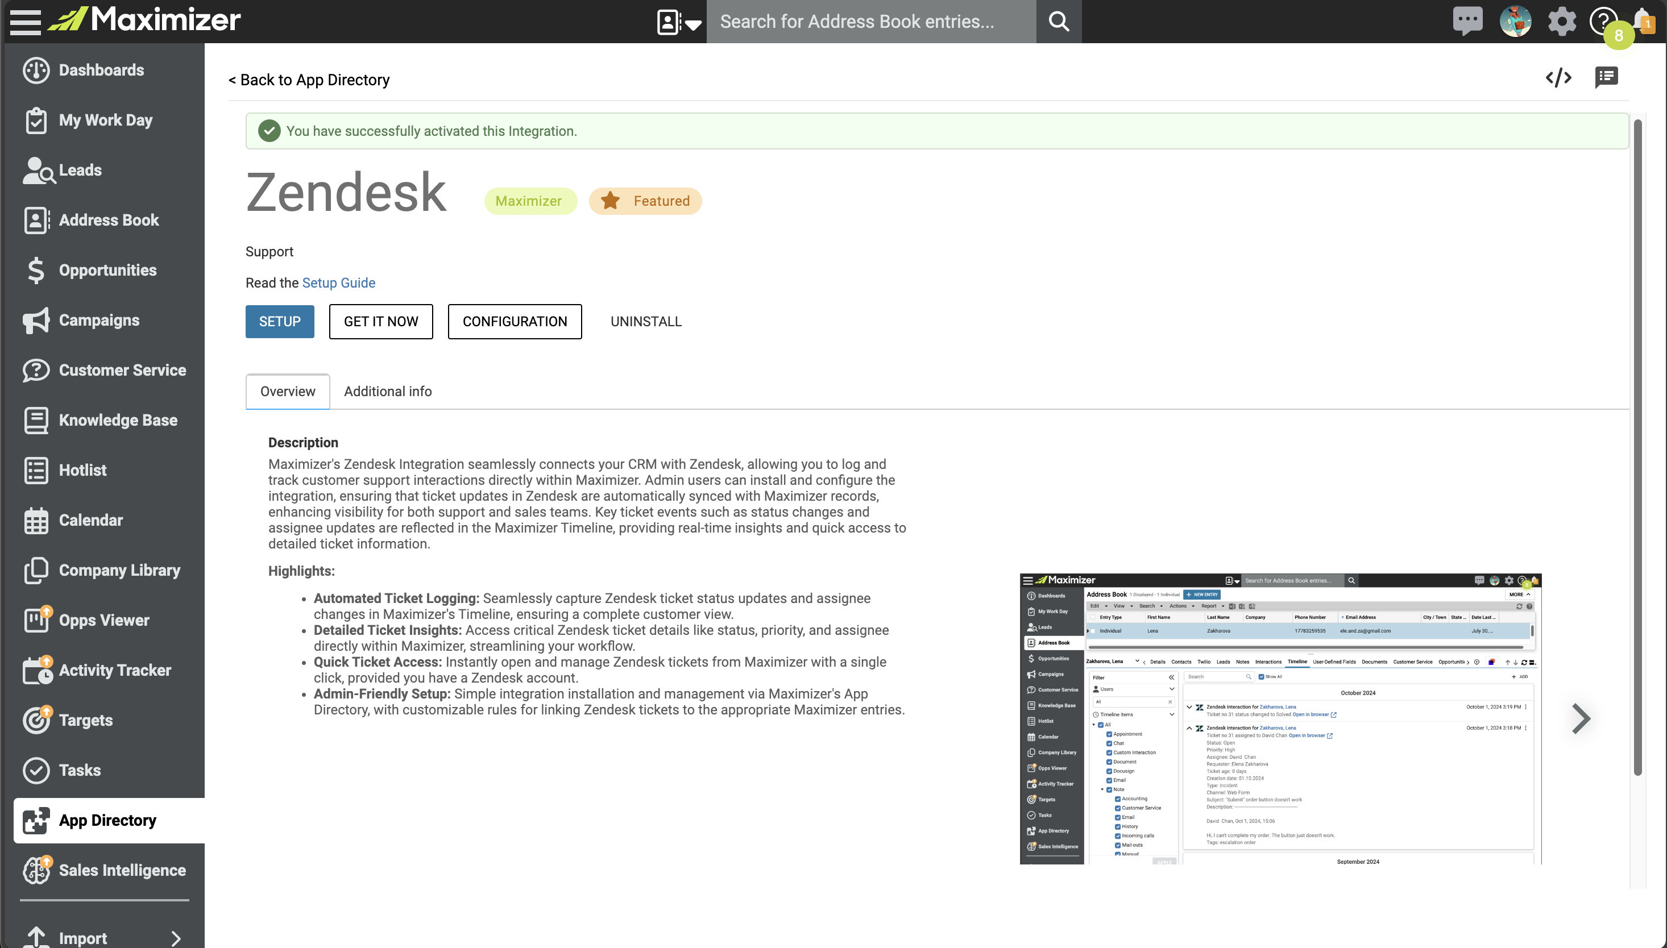
Task: Click the Address Book search field
Action: [x=871, y=22]
